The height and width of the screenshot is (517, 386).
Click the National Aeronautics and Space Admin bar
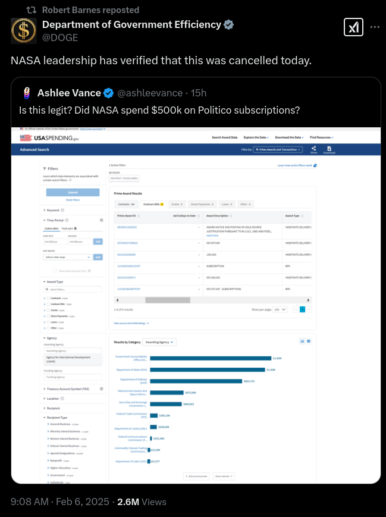[167, 393]
